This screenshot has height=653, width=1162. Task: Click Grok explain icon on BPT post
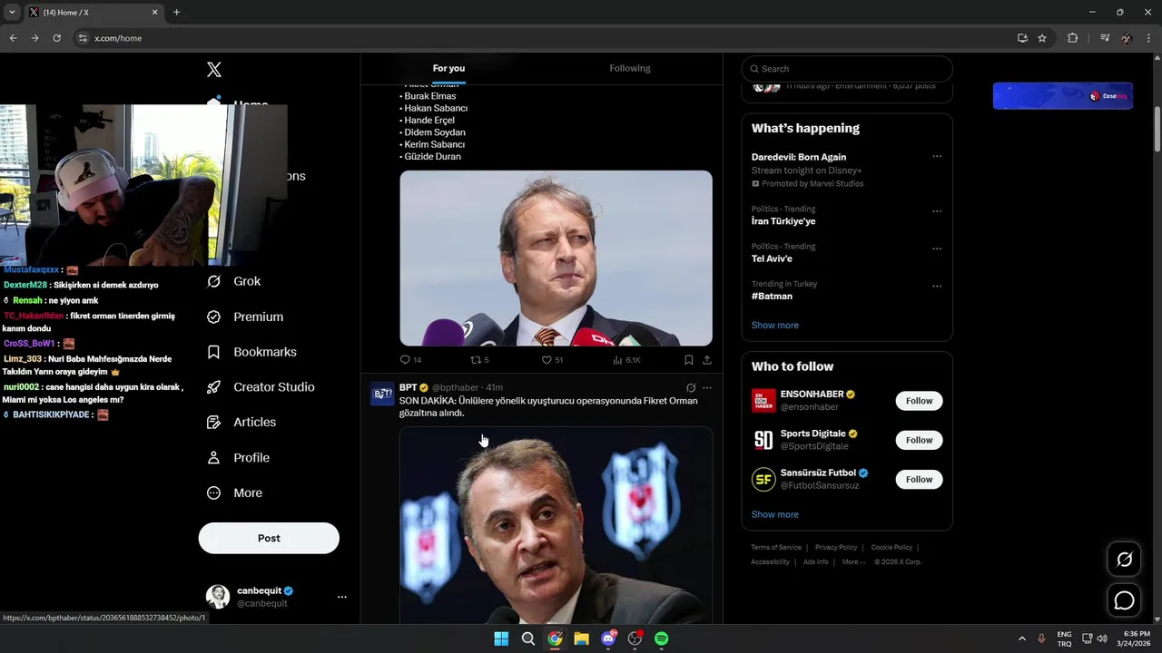click(691, 388)
